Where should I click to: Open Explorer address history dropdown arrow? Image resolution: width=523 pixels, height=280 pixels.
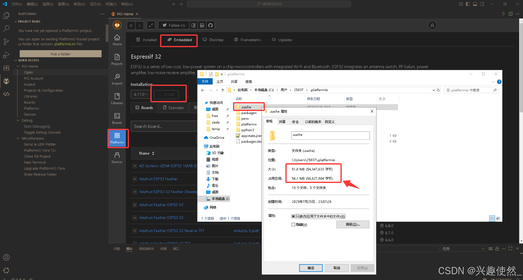click(x=434, y=90)
